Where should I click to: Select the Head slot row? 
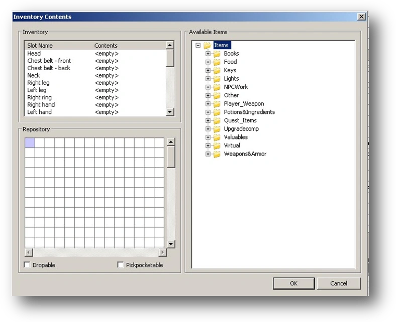[x=95, y=54]
